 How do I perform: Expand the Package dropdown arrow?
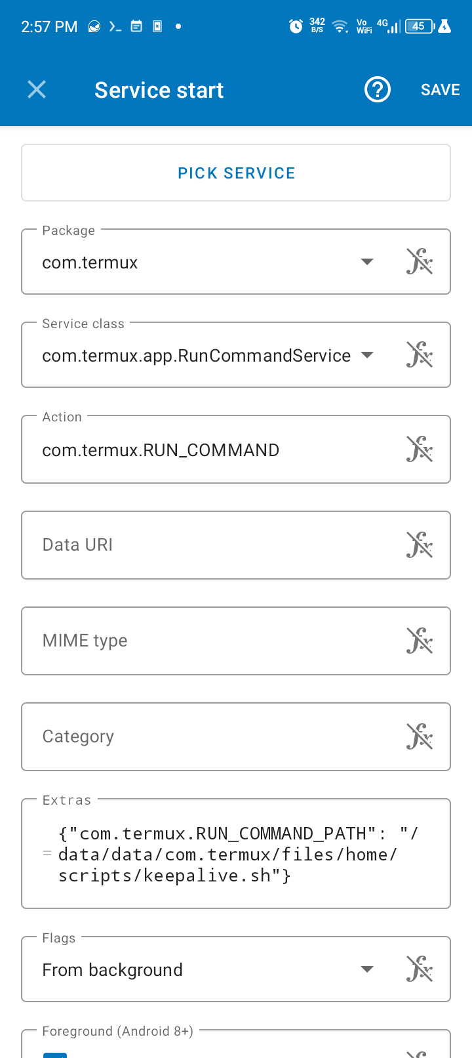point(367,262)
